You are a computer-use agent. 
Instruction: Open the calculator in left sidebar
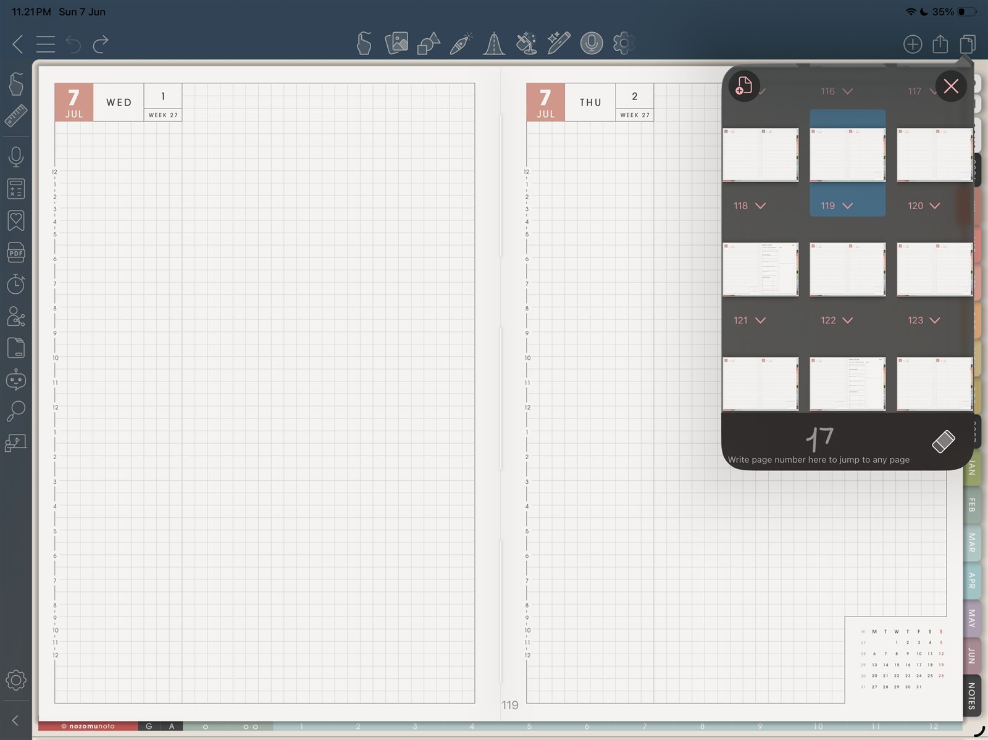[16, 189]
